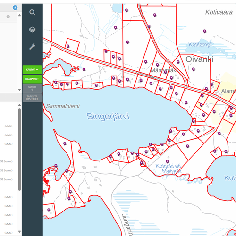Clear the item with grey X icon
236x236 pixels.
point(8,17)
